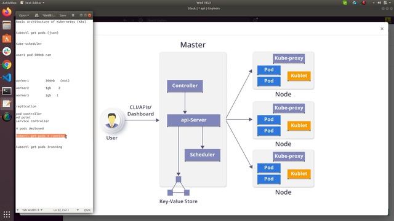Open the Text Editor app menu in top bar
394x221 pixels.
click(x=33, y=2)
